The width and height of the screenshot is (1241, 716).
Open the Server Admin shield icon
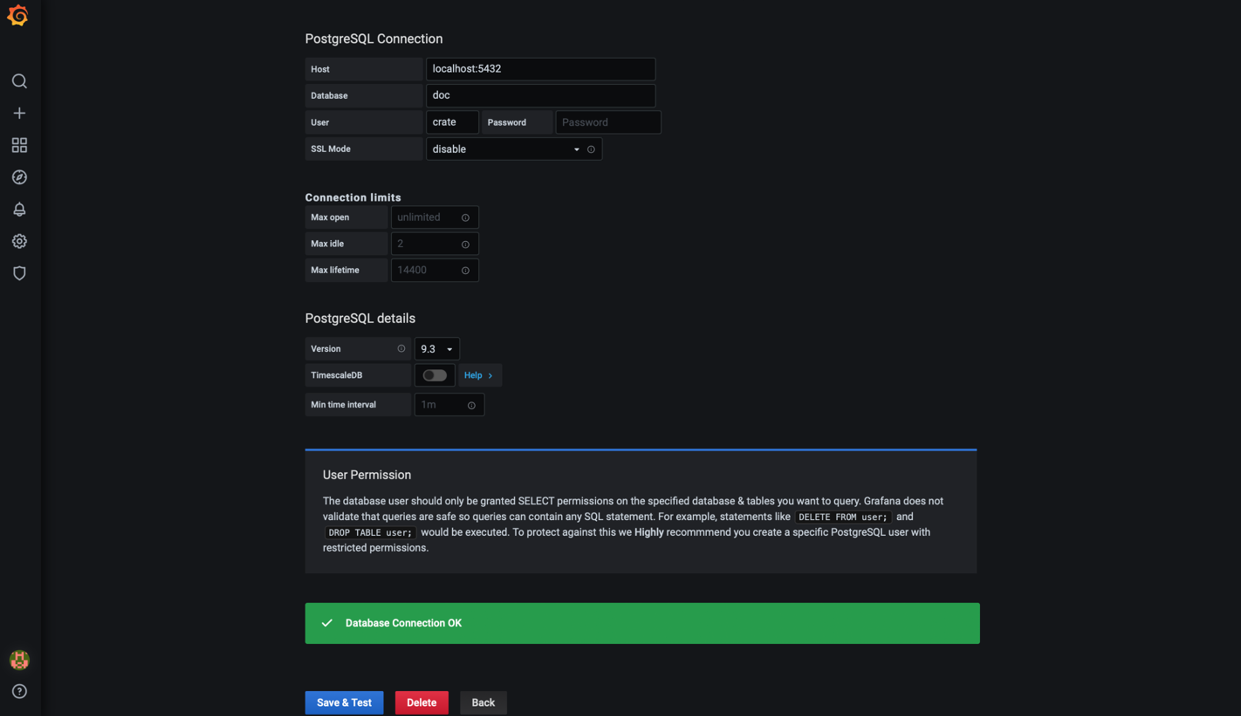(19, 273)
